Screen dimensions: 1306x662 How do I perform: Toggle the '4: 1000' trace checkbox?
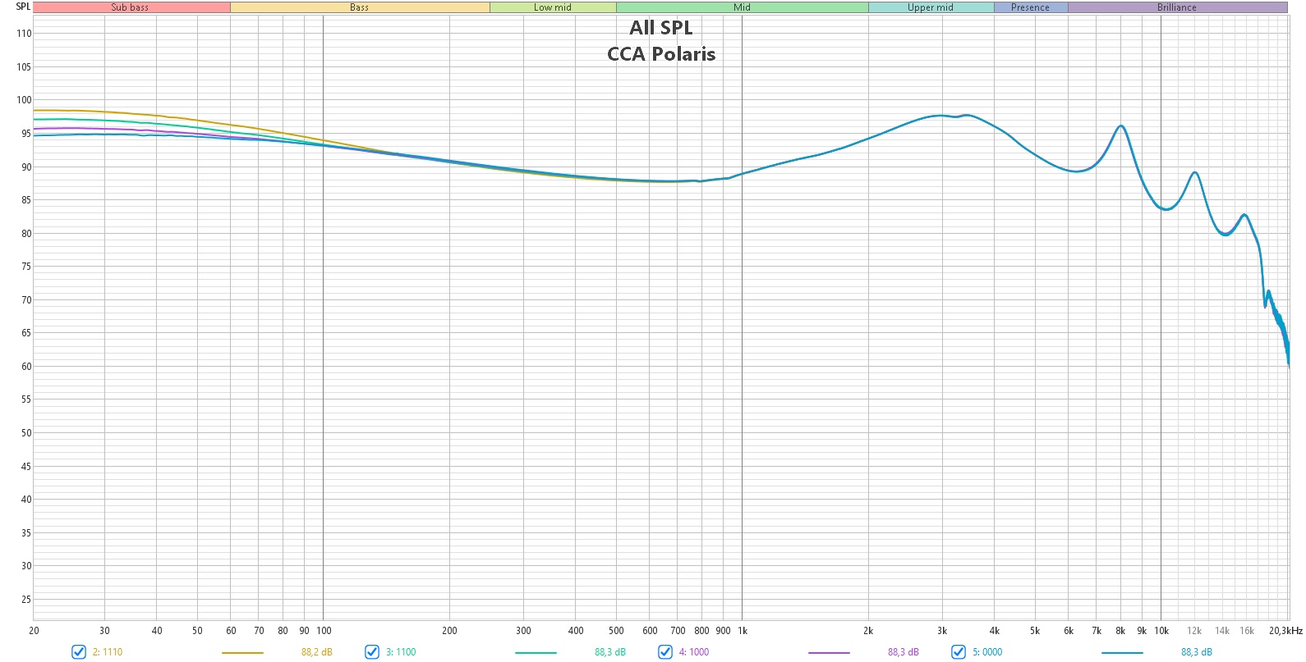(665, 652)
